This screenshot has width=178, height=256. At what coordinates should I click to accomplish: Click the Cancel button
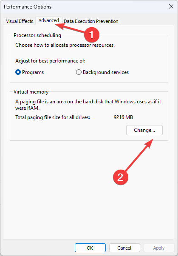[124, 248]
